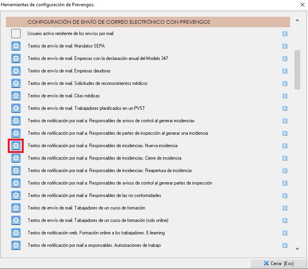The image size is (308, 269).
Task: Click scrollbar up arrow
Action: (x=297, y=21)
